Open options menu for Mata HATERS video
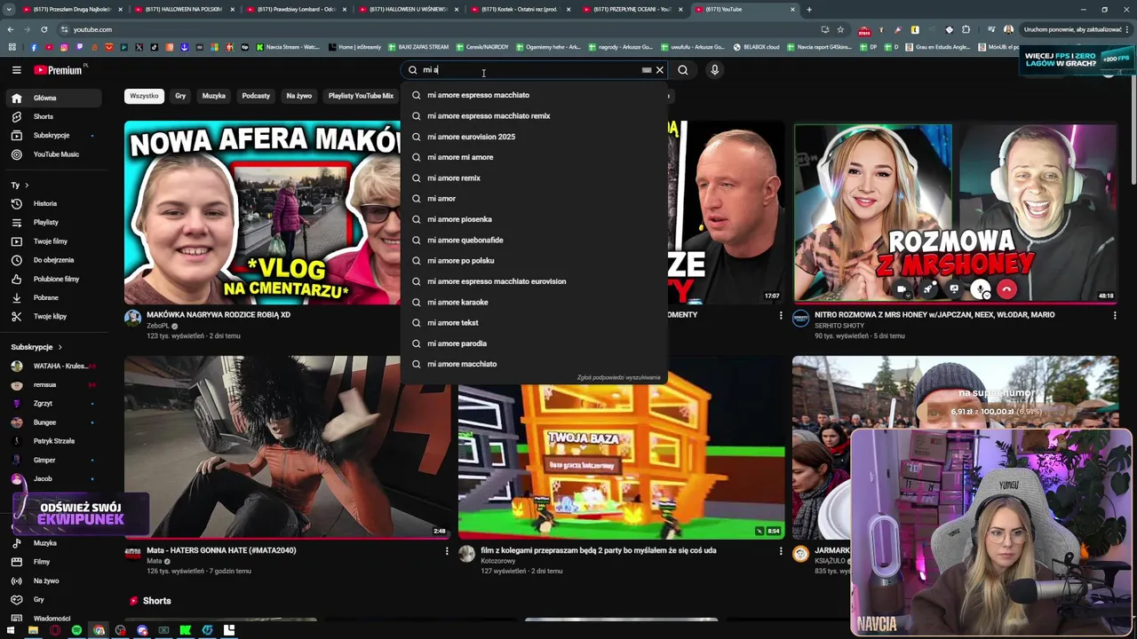1137x639 pixels. 447,551
